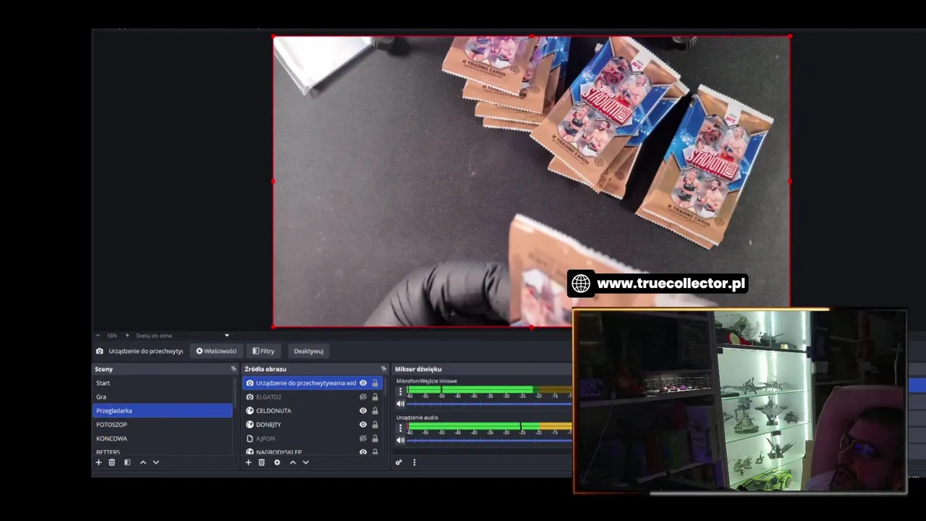Adjust Mikrofon/Wejście liniowe volume slider

(490, 404)
